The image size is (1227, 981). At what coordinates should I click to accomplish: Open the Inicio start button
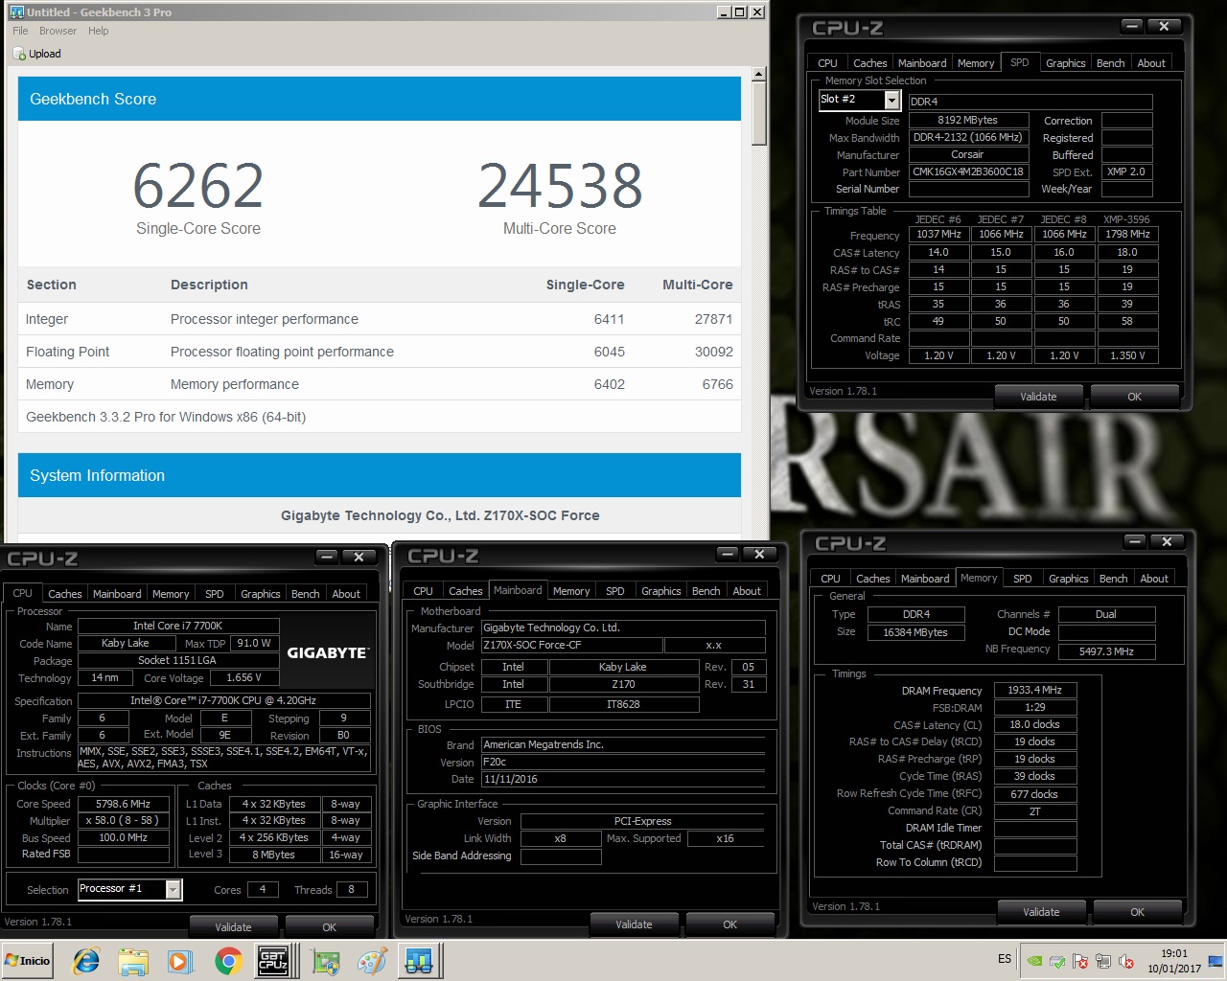(x=28, y=960)
